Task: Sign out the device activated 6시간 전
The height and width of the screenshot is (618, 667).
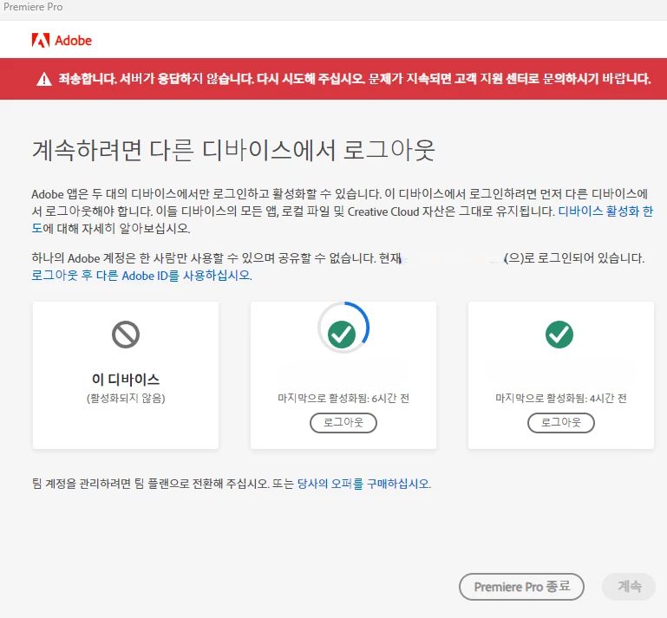Action: 343,422
